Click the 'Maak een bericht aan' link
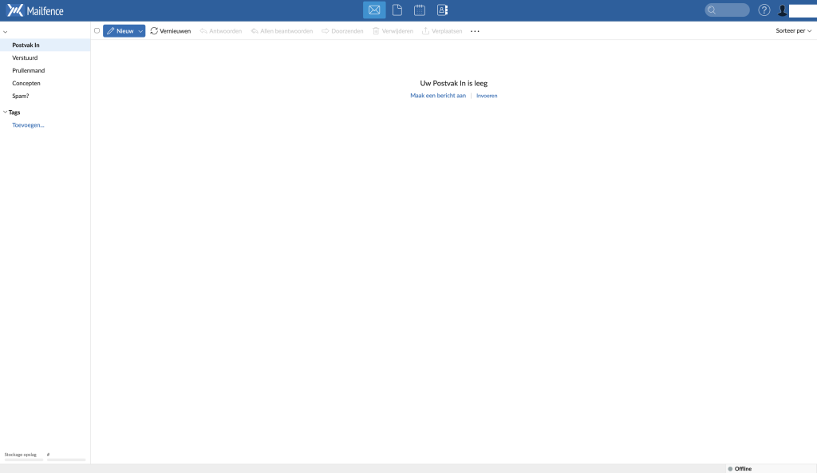 tap(436, 95)
